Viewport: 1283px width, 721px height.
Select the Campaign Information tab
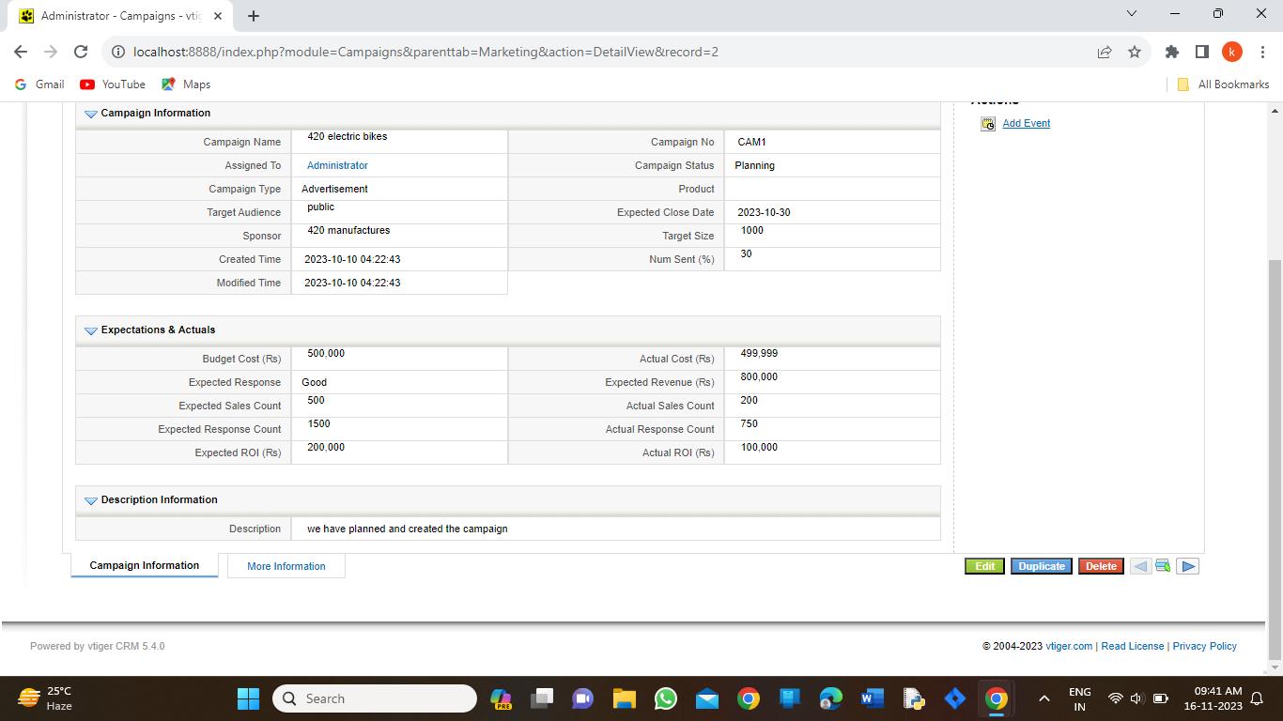click(x=143, y=565)
